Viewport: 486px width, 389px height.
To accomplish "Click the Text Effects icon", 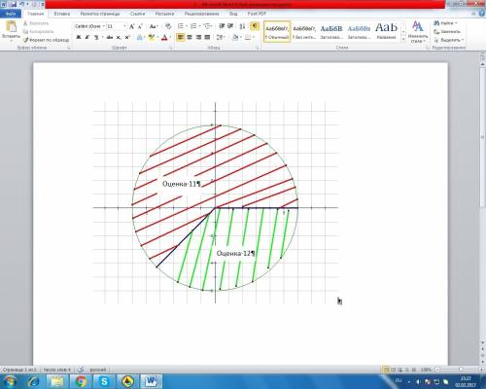I will (x=140, y=37).
